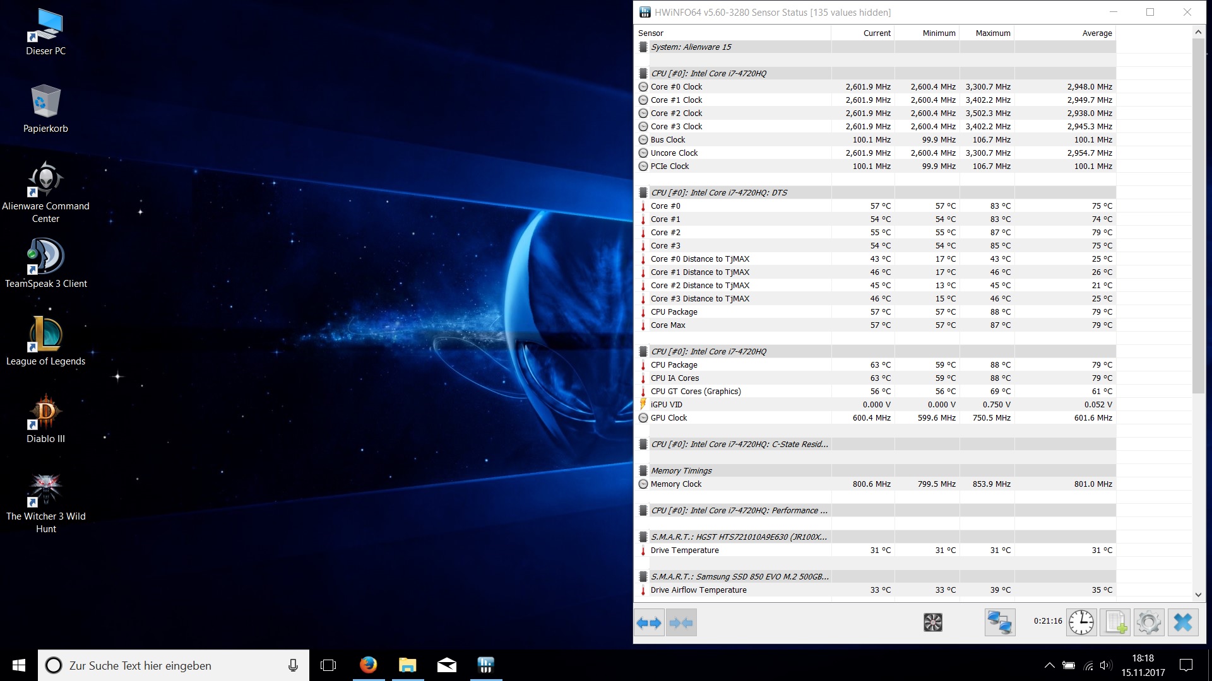Viewport: 1212px width, 681px height.
Task: Open Task View from taskbar
Action: pos(328,665)
